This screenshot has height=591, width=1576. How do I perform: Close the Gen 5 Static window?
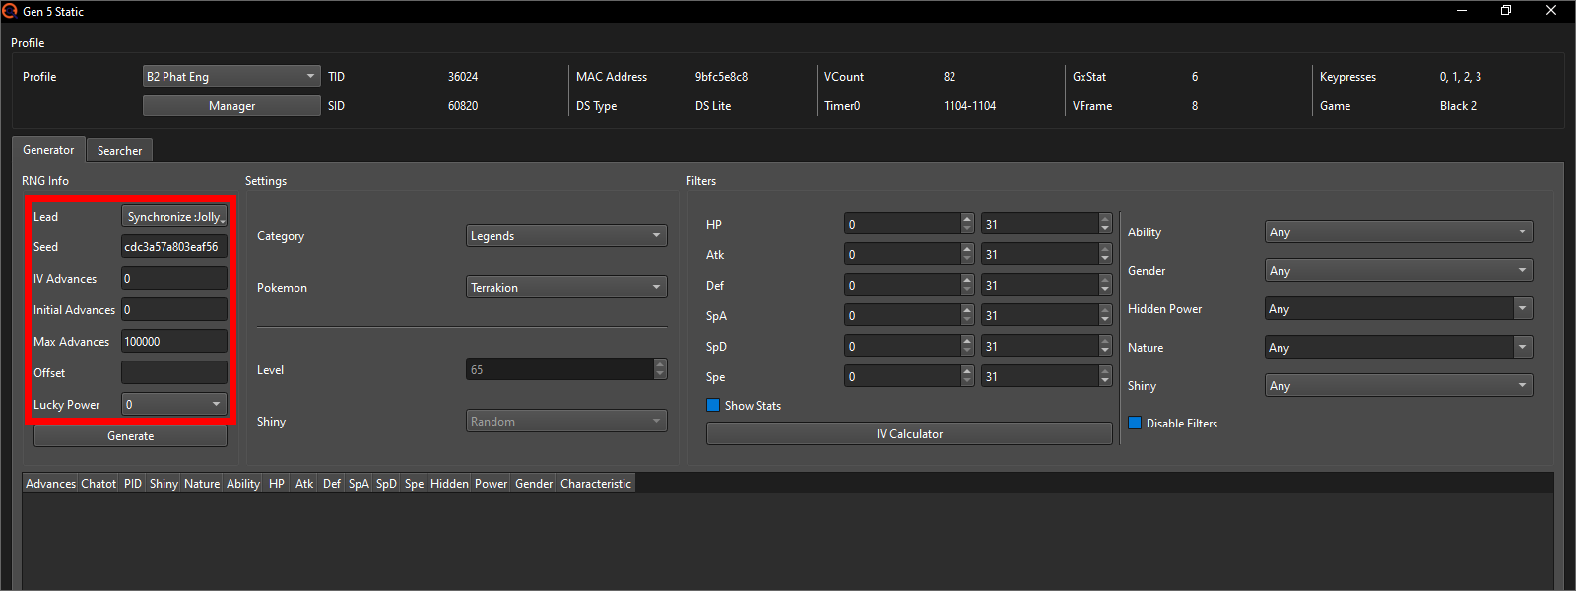pos(1551,11)
